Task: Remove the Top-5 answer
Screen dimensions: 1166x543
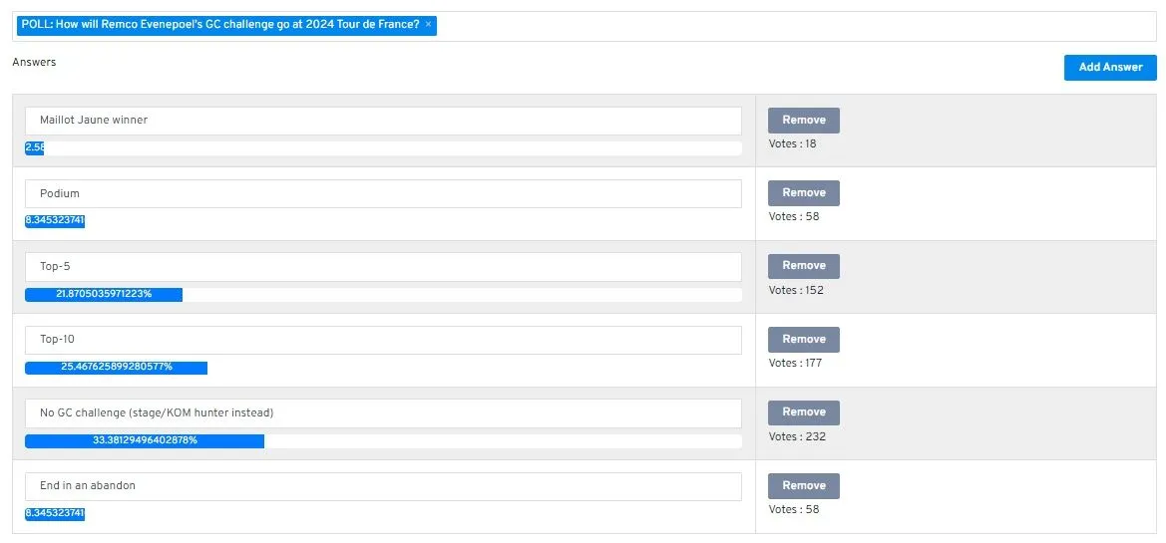Action: pos(804,266)
